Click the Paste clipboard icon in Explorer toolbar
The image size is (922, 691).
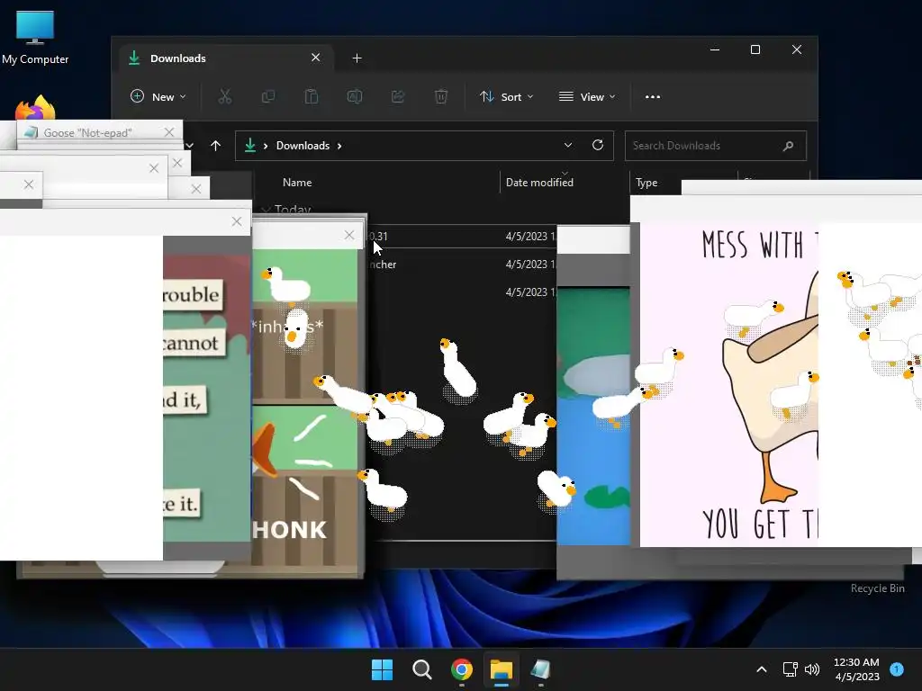tap(311, 97)
